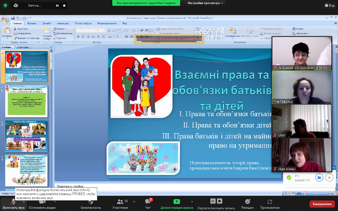The width and height of the screenshot is (338, 211).
Task: Select slide 3 thumbnail with photo collage
Action: [x=26, y=136]
